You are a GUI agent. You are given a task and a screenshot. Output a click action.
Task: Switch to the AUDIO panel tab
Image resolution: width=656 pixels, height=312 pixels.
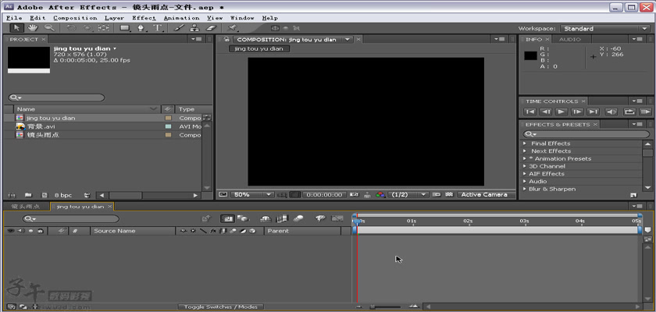pyautogui.click(x=570, y=39)
